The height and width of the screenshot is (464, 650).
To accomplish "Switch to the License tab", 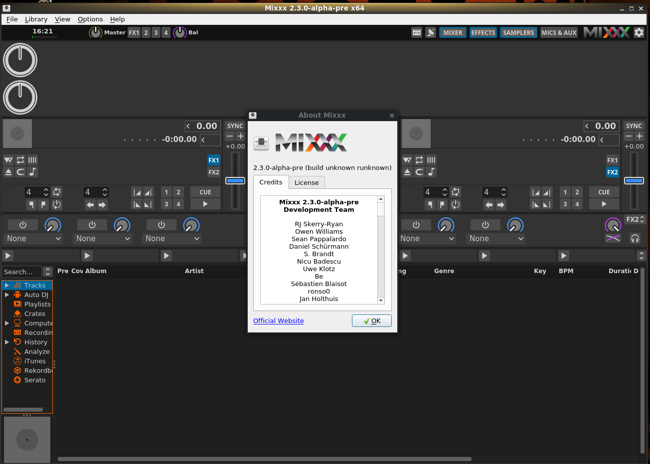I will [x=307, y=182].
